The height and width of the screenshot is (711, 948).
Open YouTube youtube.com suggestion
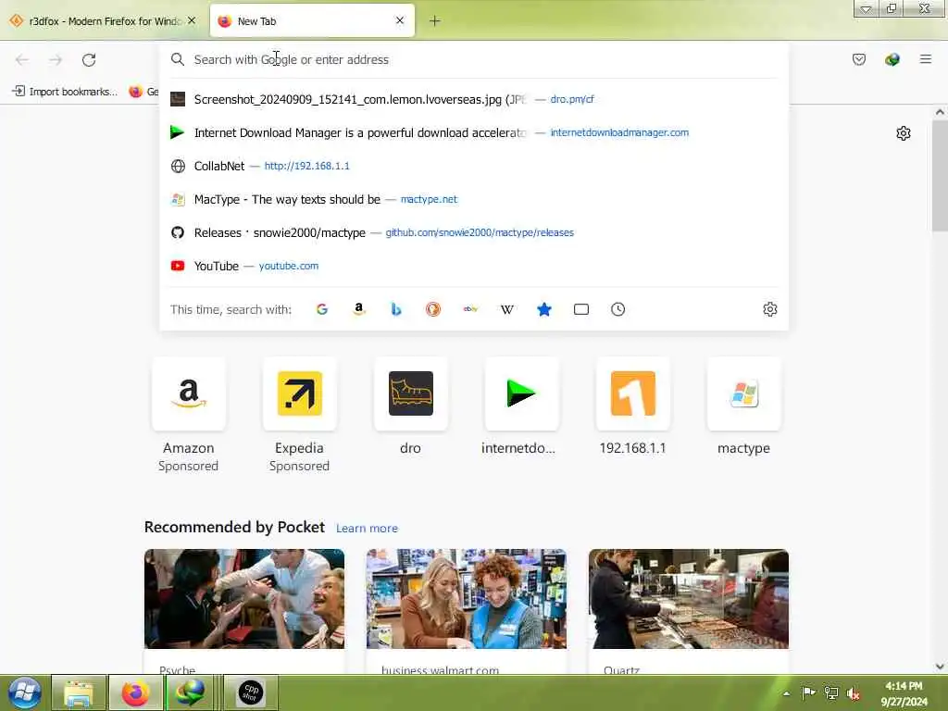(x=474, y=266)
